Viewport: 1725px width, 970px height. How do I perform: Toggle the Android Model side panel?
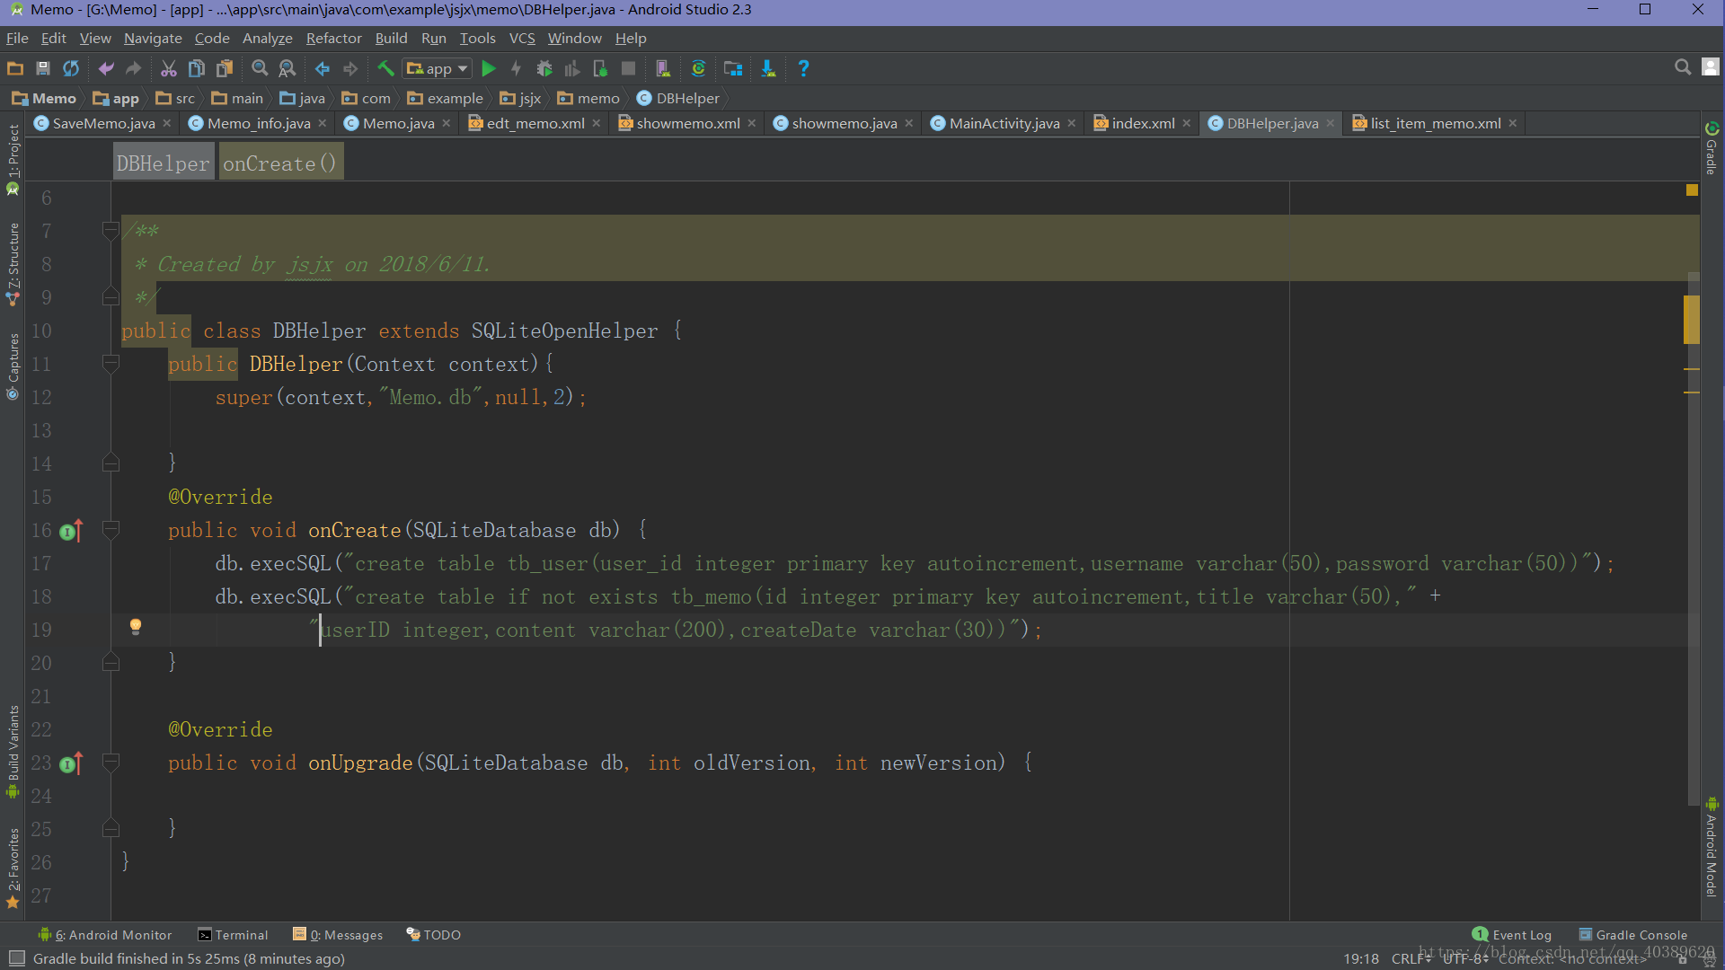tap(1712, 847)
